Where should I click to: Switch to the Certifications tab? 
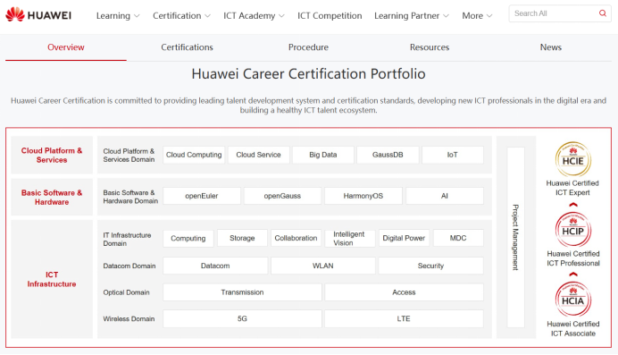187,47
